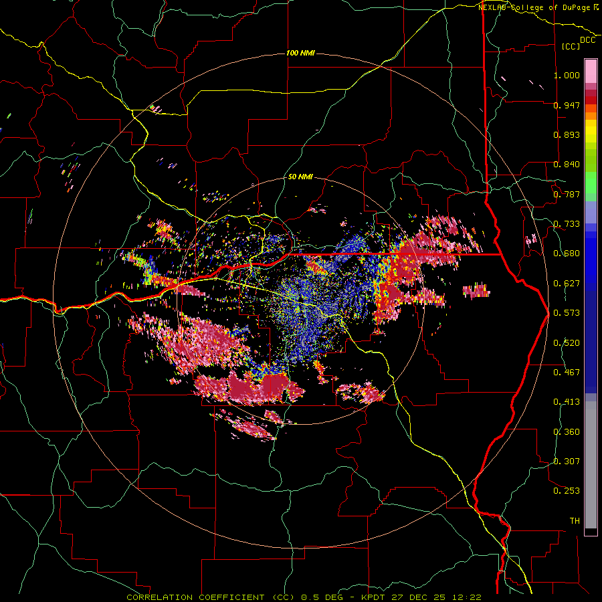Click the 0.680 color scale value
Image resolution: width=602 pixels, height=602 pixels.
tap(567, 254)
